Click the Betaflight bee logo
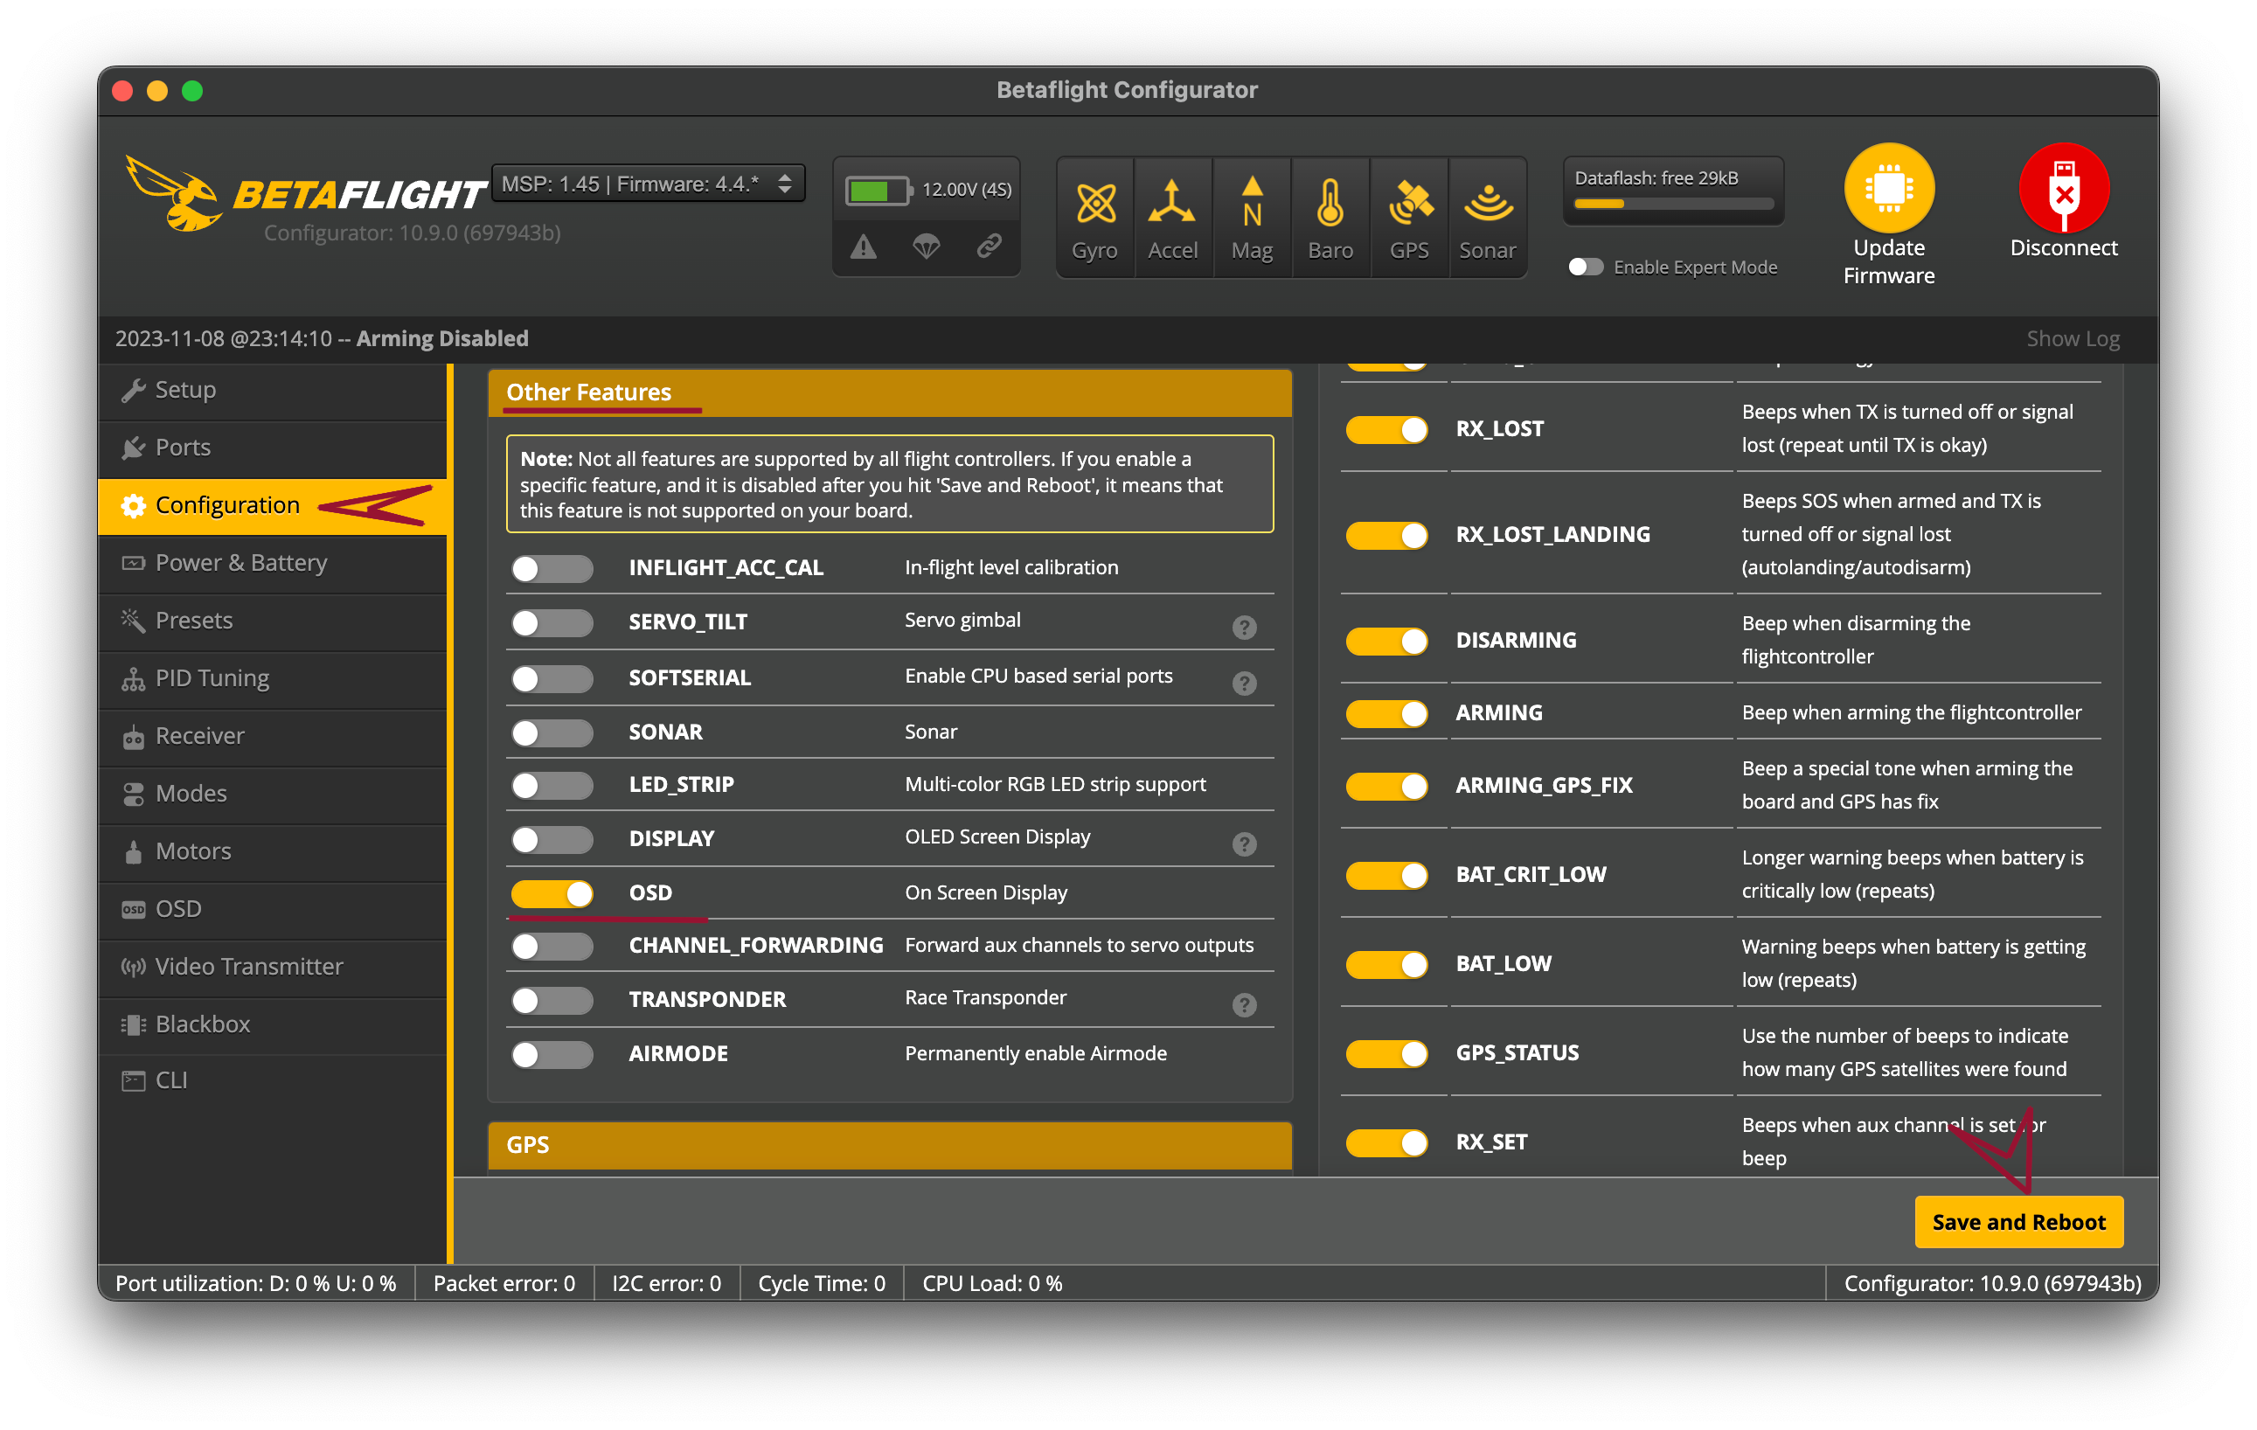 click(x=176, y=194)
